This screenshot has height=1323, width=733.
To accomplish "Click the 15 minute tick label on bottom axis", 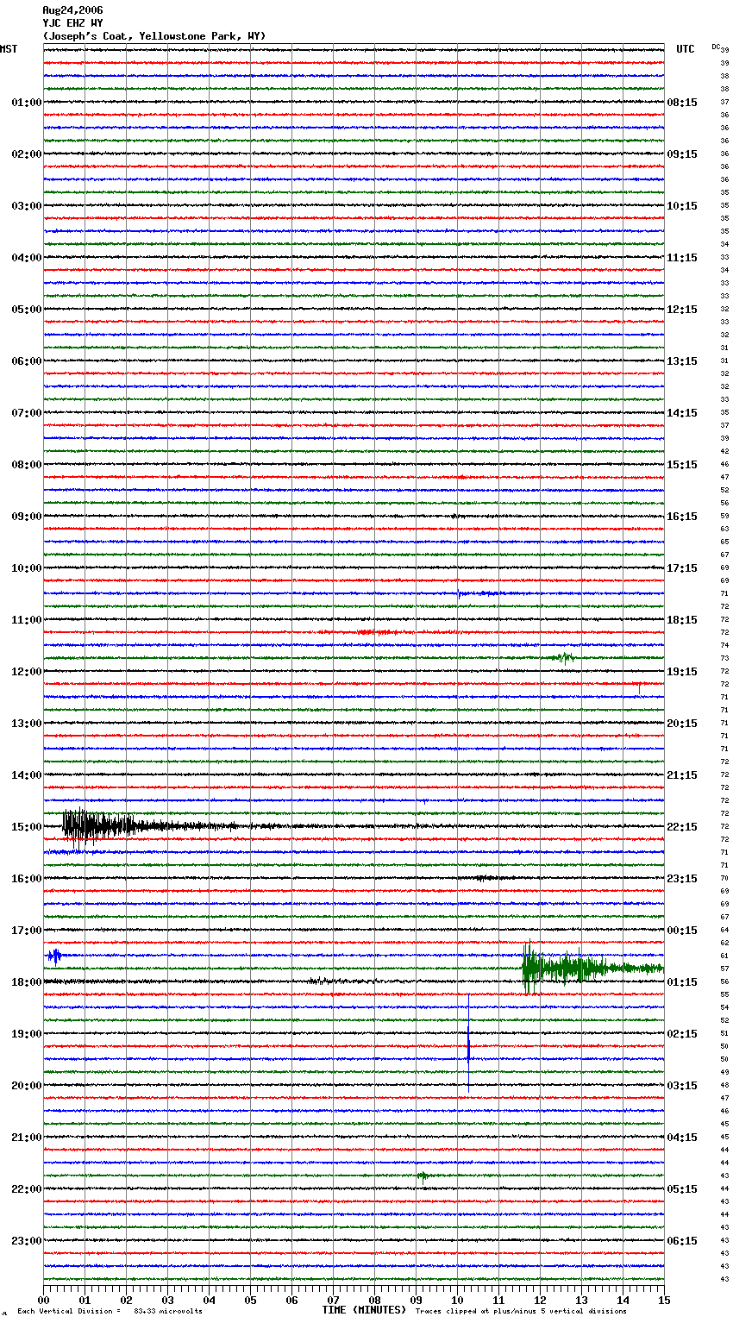I will pyautogui.click(x=664, y=1300).
